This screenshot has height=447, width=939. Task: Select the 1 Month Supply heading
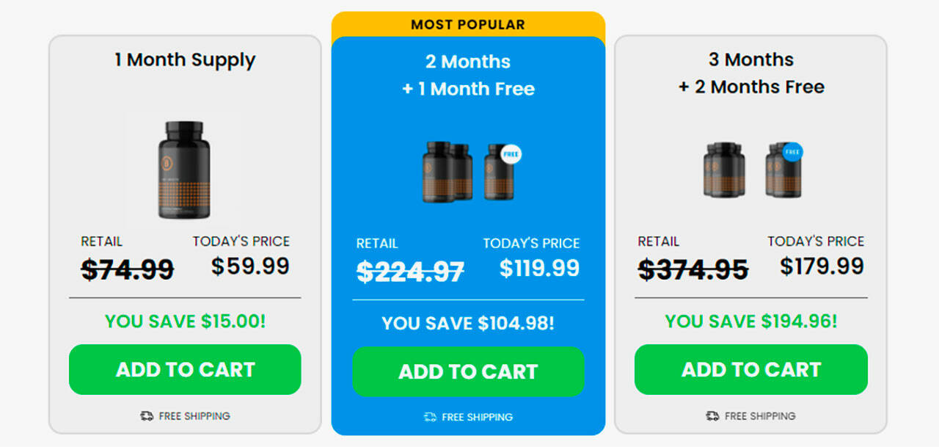pos(185,60)
